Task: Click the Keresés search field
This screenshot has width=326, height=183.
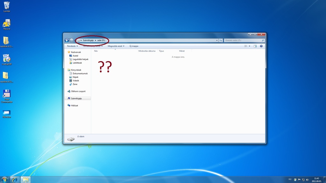Action: [x=243, y=40]
